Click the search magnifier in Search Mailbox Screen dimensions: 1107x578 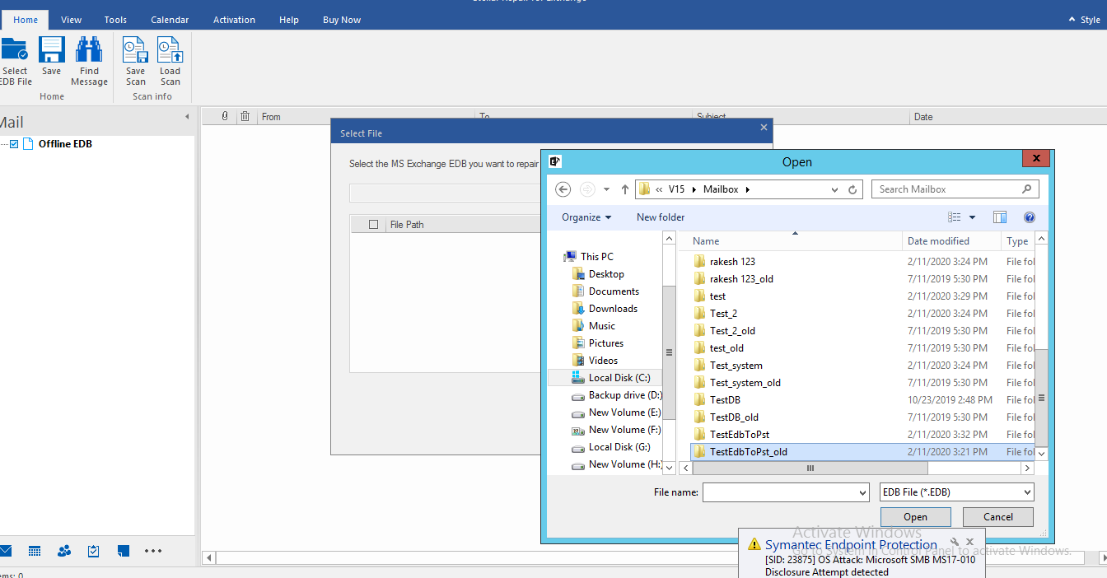1026,189
